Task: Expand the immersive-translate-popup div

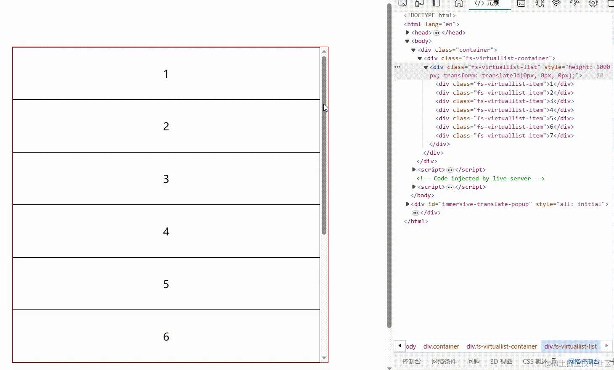Action: 408,204
